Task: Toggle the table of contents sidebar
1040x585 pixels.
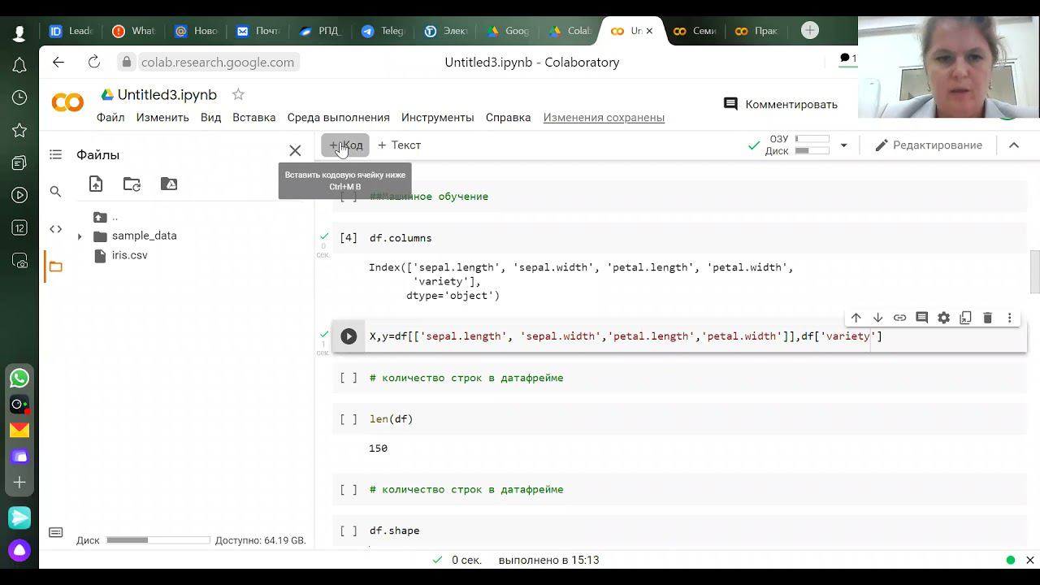Action: (55, 154)
